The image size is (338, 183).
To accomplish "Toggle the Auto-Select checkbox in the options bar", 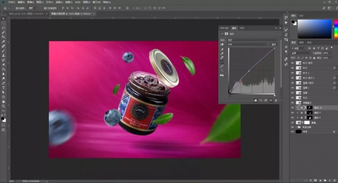I will [13, 8].
